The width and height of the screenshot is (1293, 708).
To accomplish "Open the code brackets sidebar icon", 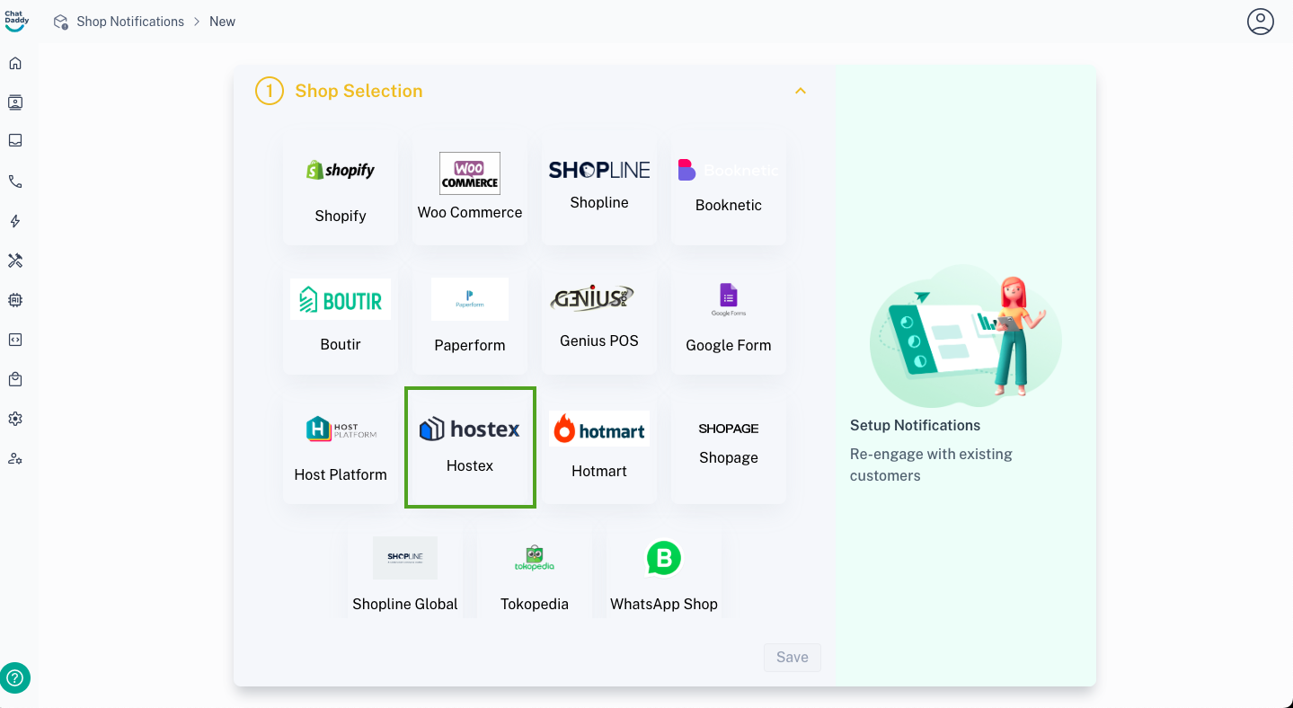I will [x=15, y=340].
